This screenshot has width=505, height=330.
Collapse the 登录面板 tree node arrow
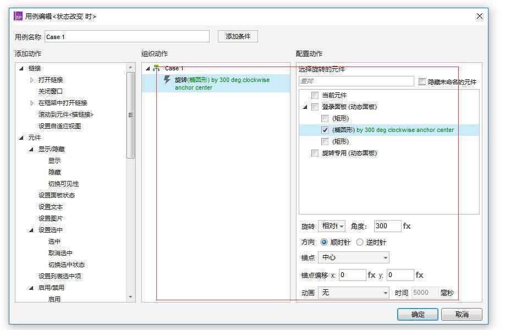pyautogui.click(x=305, y=107)
